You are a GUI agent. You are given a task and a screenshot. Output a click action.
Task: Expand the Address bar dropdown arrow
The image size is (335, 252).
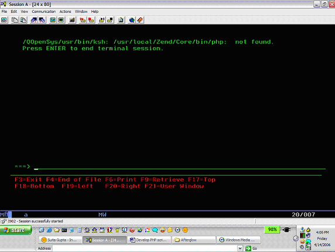coord(240,248)
